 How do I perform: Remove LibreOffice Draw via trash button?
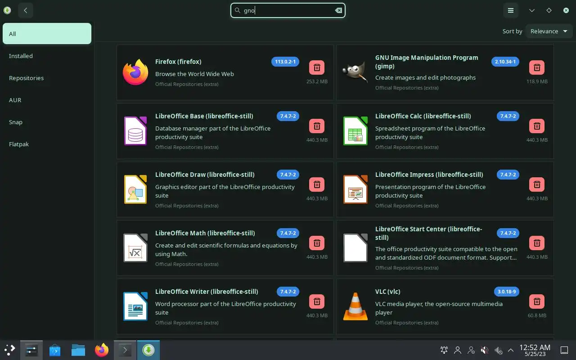pos(317,184)
